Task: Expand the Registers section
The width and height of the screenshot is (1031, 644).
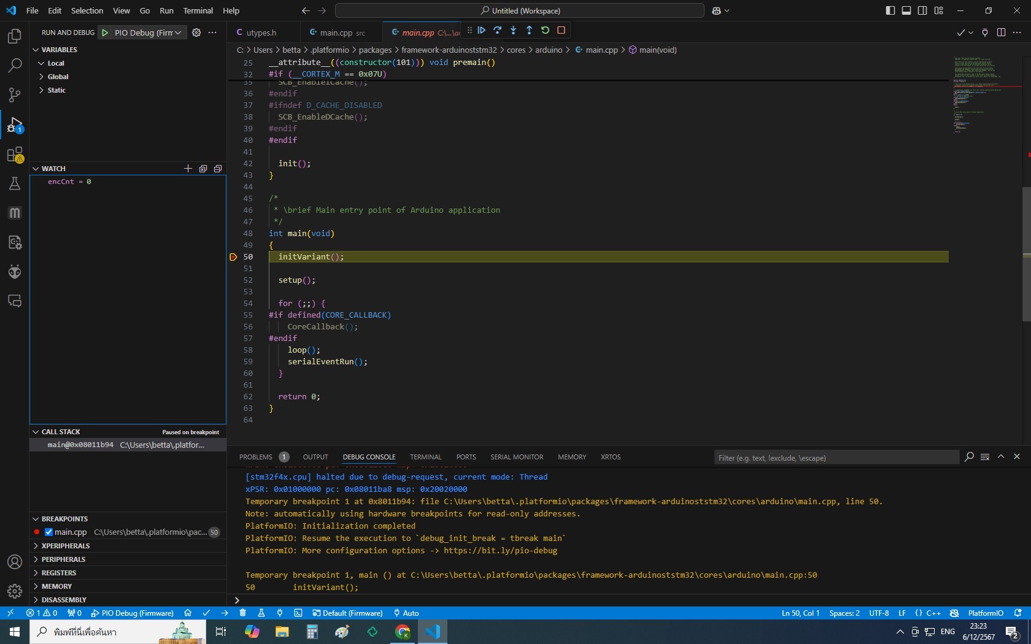Action: pyautogui.click(x=59, y=573)
